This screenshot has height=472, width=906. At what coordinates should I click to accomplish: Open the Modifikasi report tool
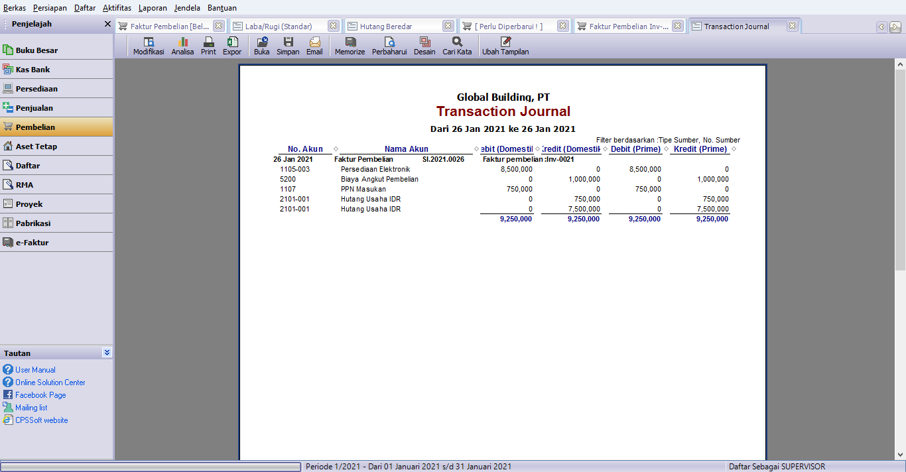[149, 46]
